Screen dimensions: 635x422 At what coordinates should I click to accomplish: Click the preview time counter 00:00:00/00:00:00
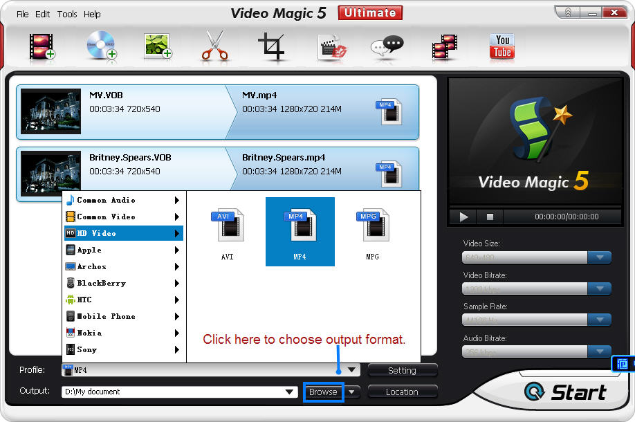coord(567,217)
